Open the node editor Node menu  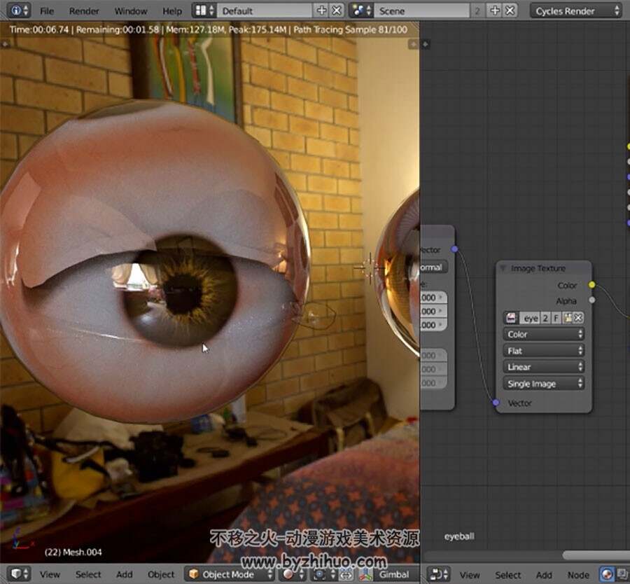(578, 575)
